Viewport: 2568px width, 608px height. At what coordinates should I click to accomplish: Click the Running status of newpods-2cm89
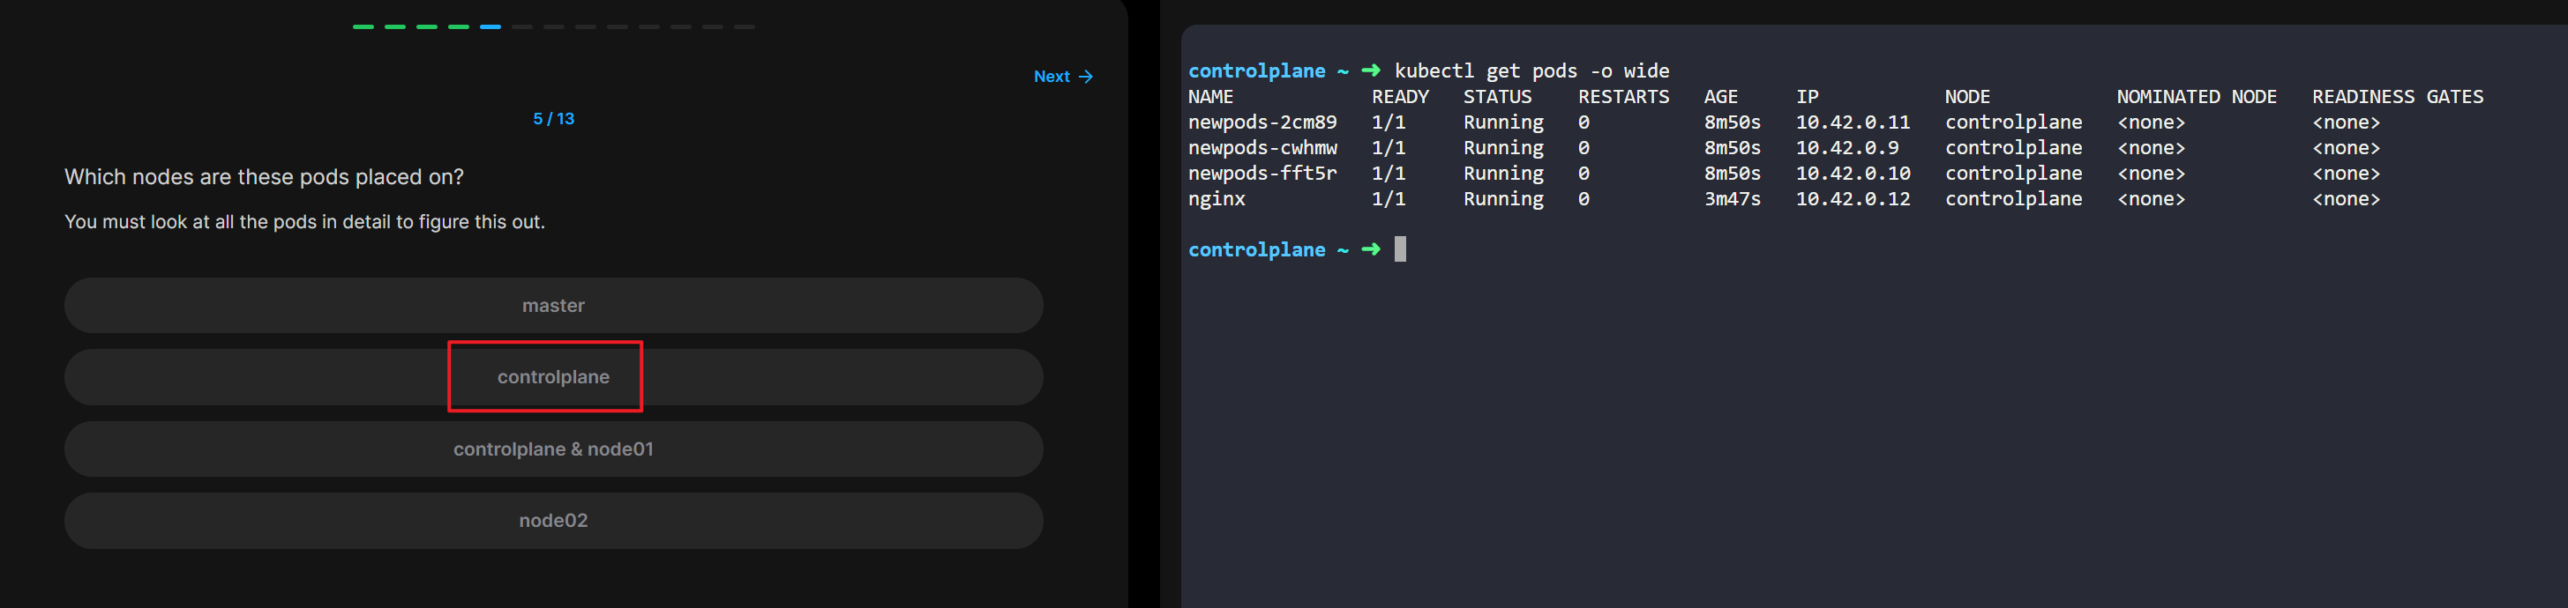1502,122
